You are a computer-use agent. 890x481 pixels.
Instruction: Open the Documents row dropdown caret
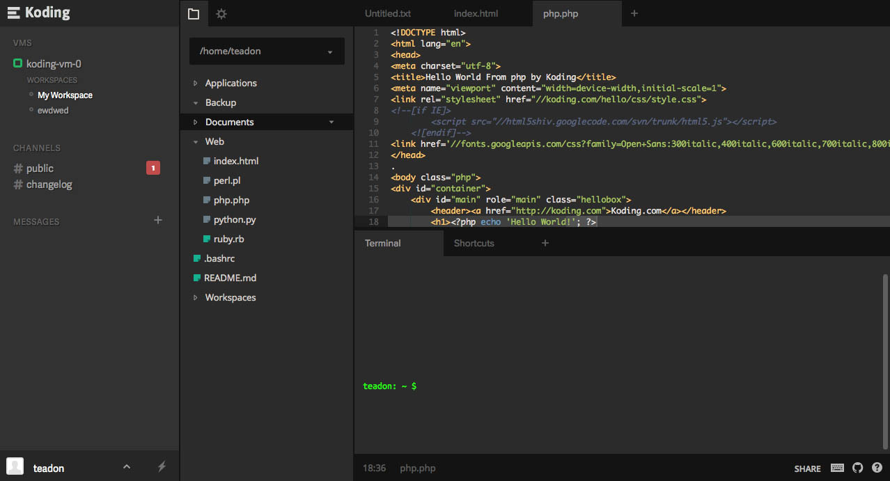tap(331, 123)
